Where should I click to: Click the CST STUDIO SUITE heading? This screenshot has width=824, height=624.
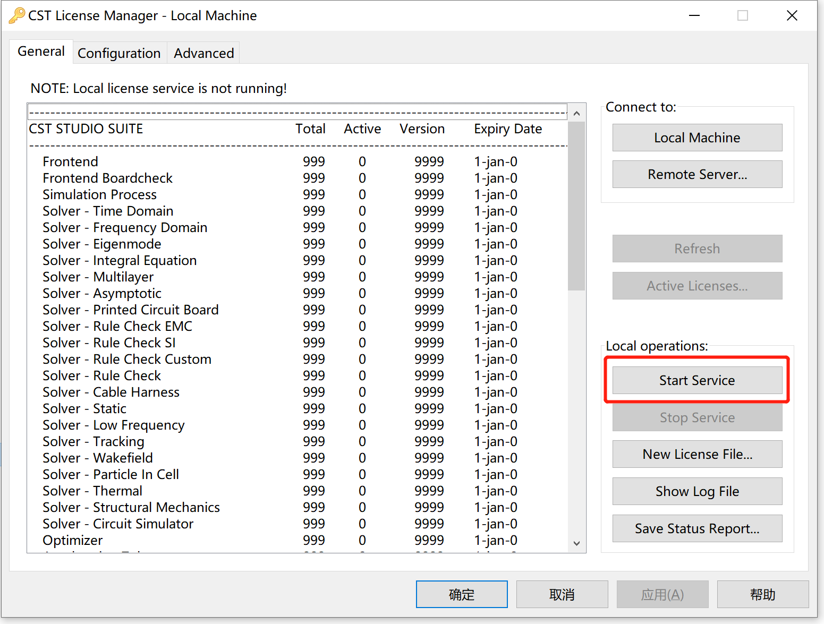86,129
